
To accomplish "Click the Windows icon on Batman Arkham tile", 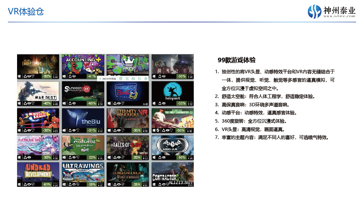I will [154, 157].
